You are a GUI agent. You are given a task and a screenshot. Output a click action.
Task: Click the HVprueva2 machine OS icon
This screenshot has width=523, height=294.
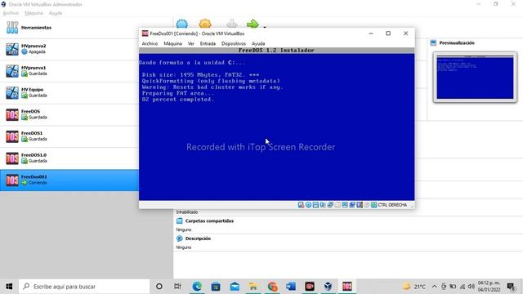12,49
